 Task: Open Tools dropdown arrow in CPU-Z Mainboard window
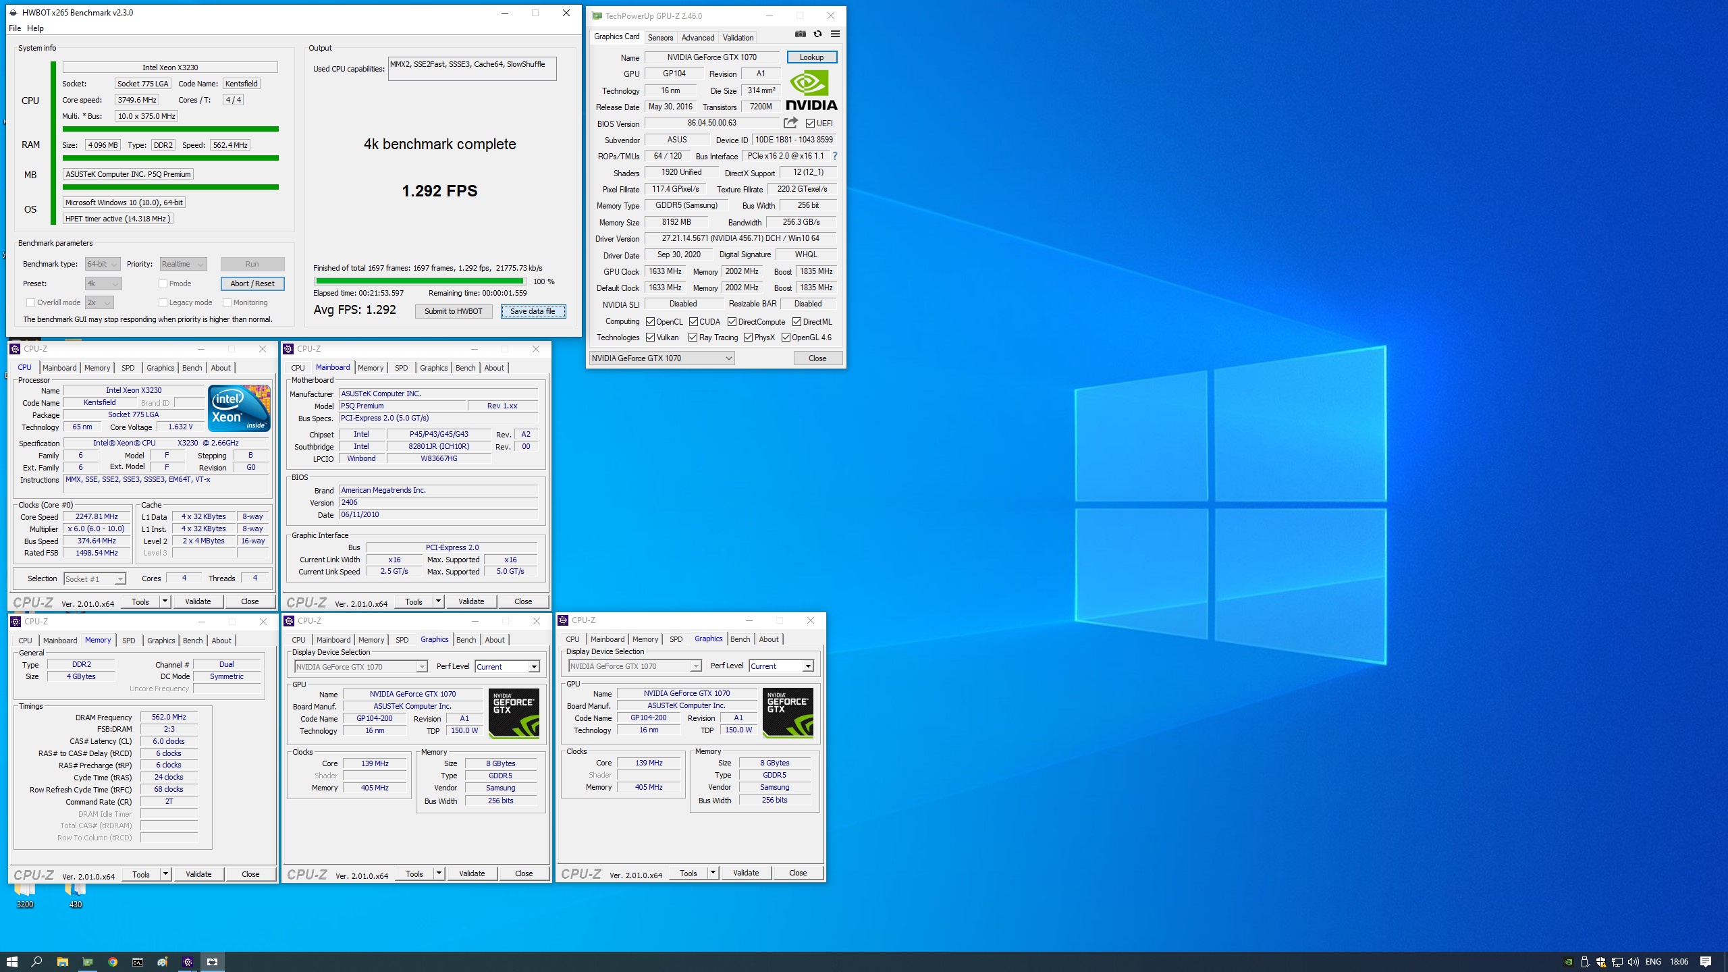[438, 601]
